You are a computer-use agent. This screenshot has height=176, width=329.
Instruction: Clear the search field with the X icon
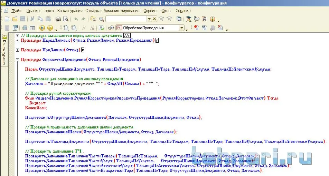(x=154, y=19)
